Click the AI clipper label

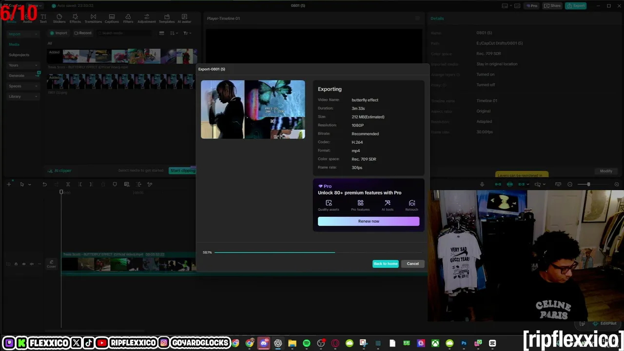63,171
